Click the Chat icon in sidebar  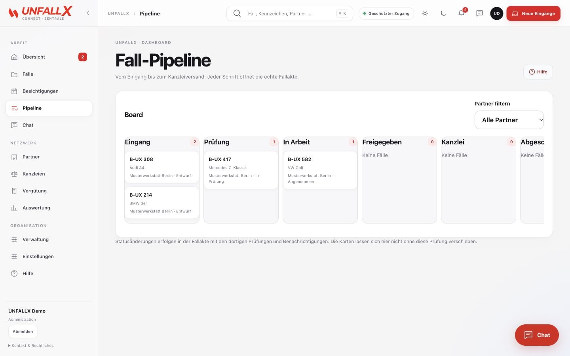14,125
